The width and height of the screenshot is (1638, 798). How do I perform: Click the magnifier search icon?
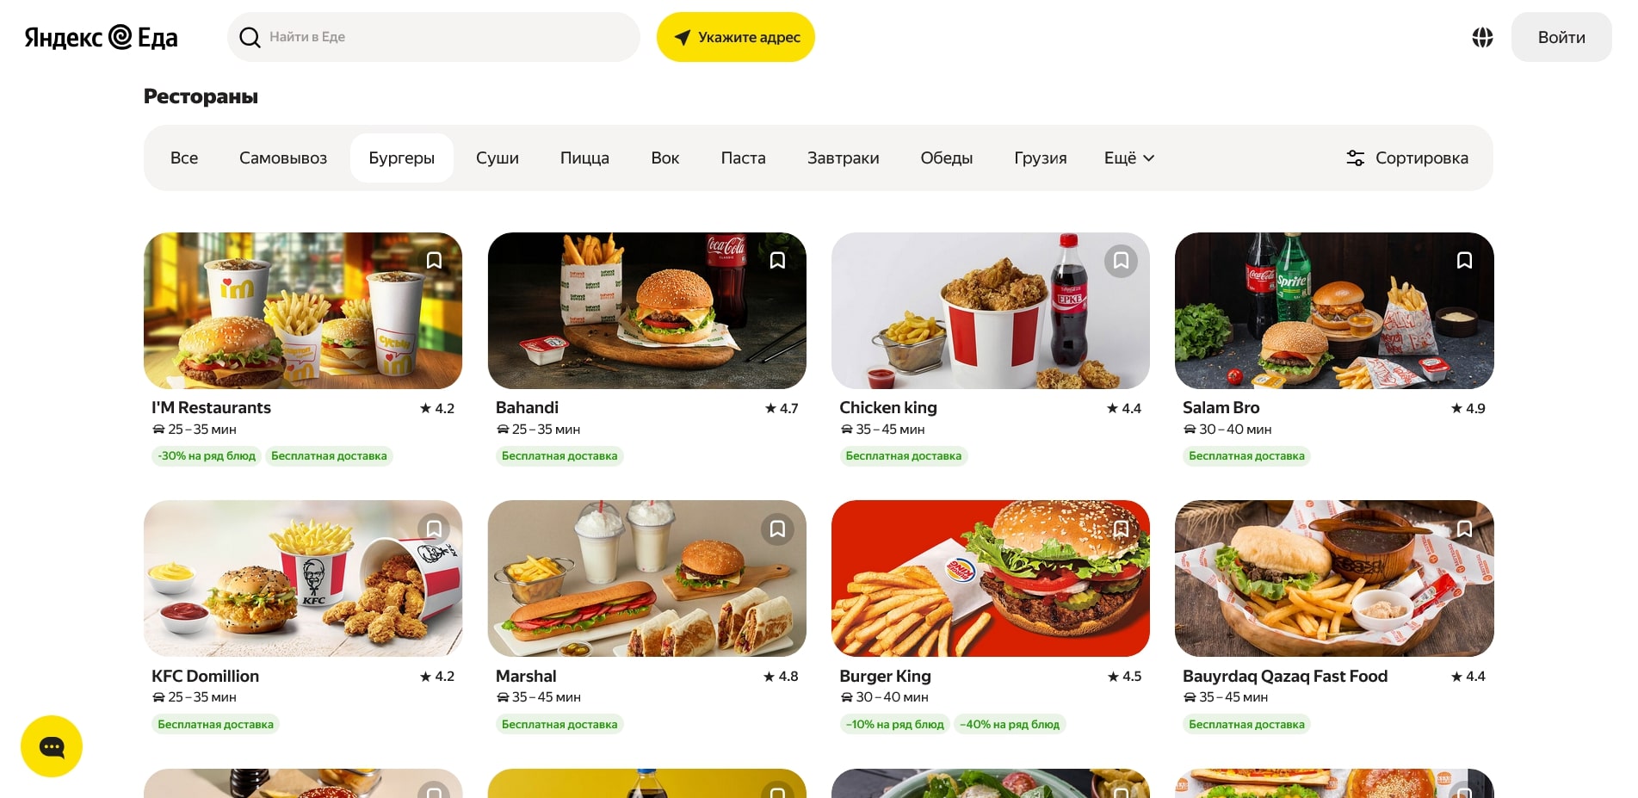click(x=250, y=37)
